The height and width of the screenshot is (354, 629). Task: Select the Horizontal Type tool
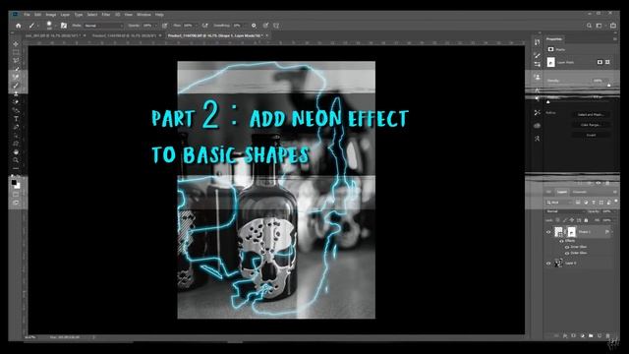(x=16, y=119)
